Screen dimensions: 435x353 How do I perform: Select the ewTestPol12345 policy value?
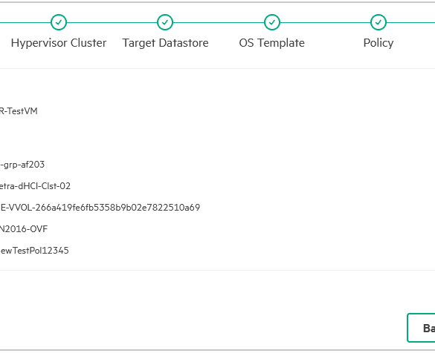(34, 251)
